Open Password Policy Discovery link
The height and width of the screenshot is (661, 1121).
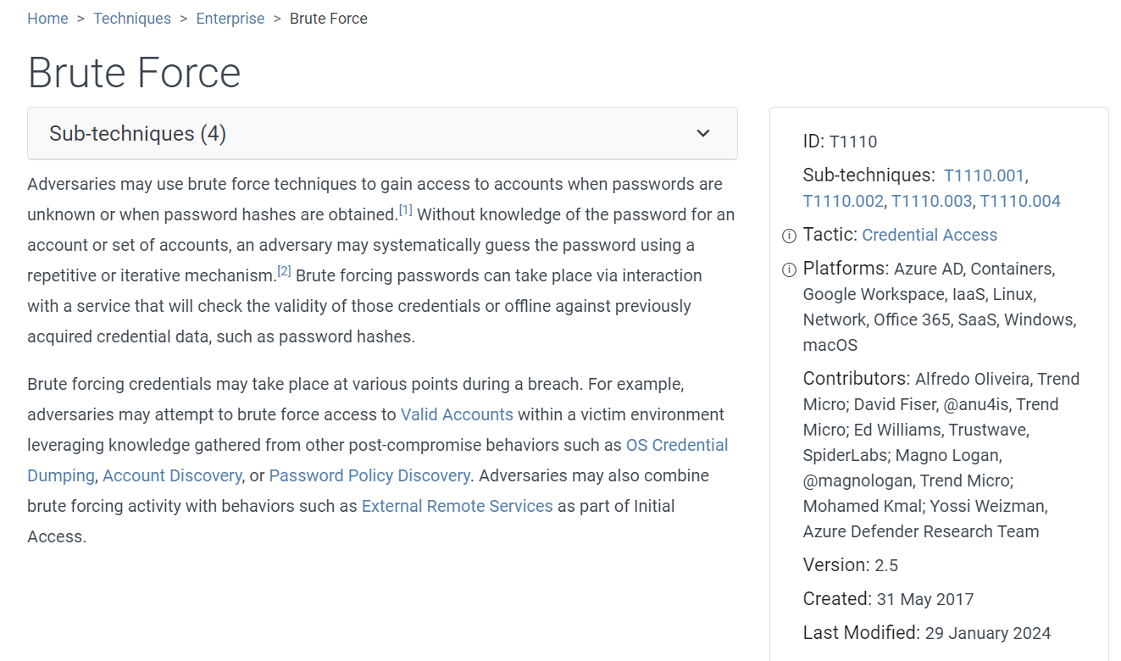(369, 475)
